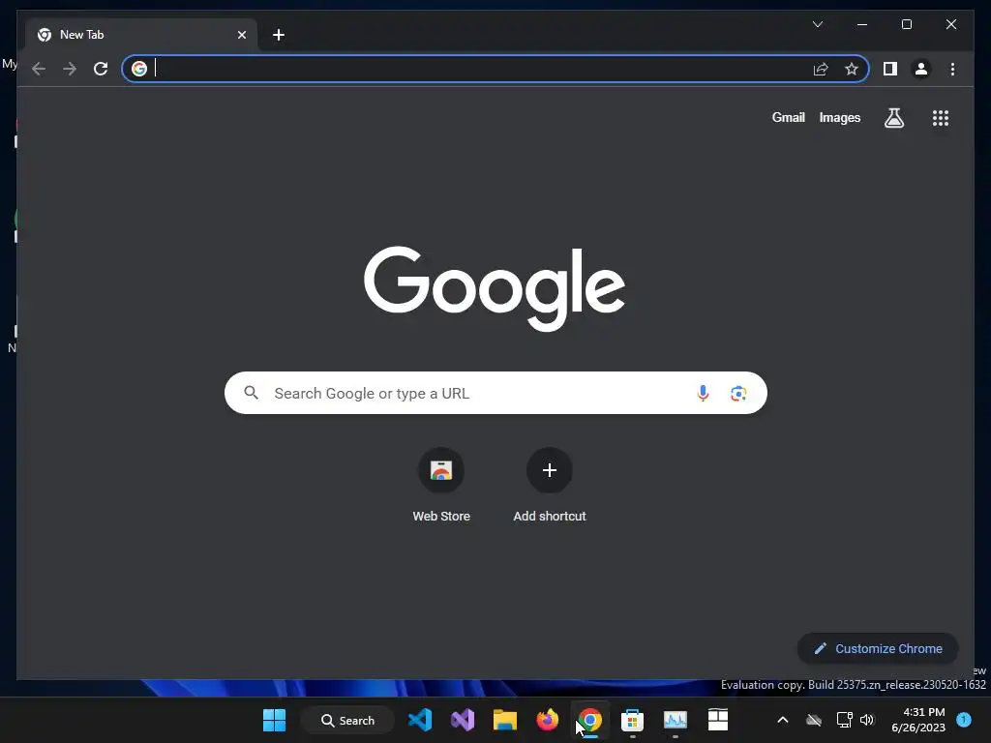Click the Google icon in address bar

pyautogui.click(x=139, y=69)
